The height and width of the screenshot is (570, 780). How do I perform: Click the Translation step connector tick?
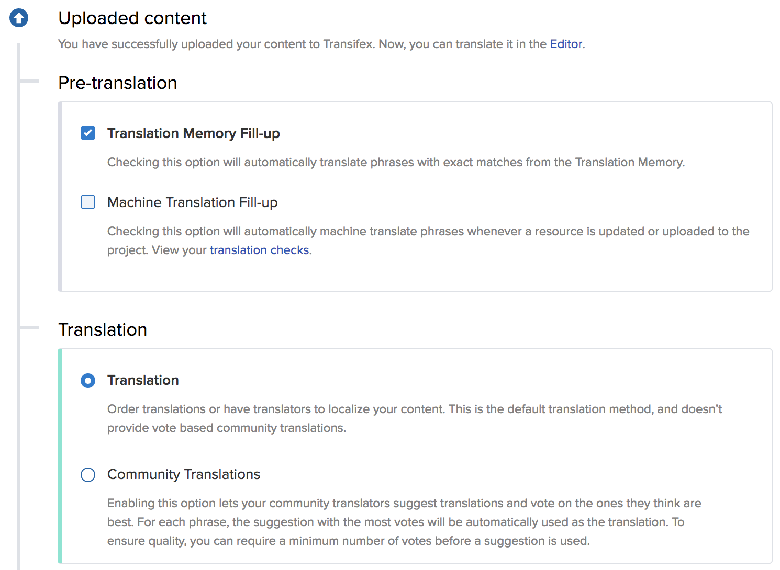29,328
